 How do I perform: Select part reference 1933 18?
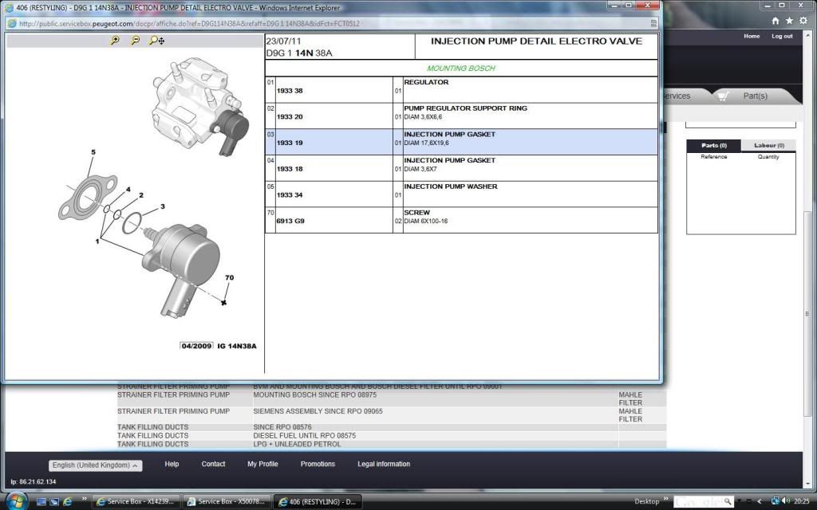click(290, 169)
